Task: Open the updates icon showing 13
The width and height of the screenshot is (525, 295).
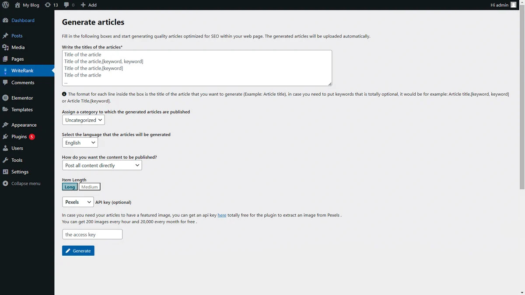Action: 48,5
